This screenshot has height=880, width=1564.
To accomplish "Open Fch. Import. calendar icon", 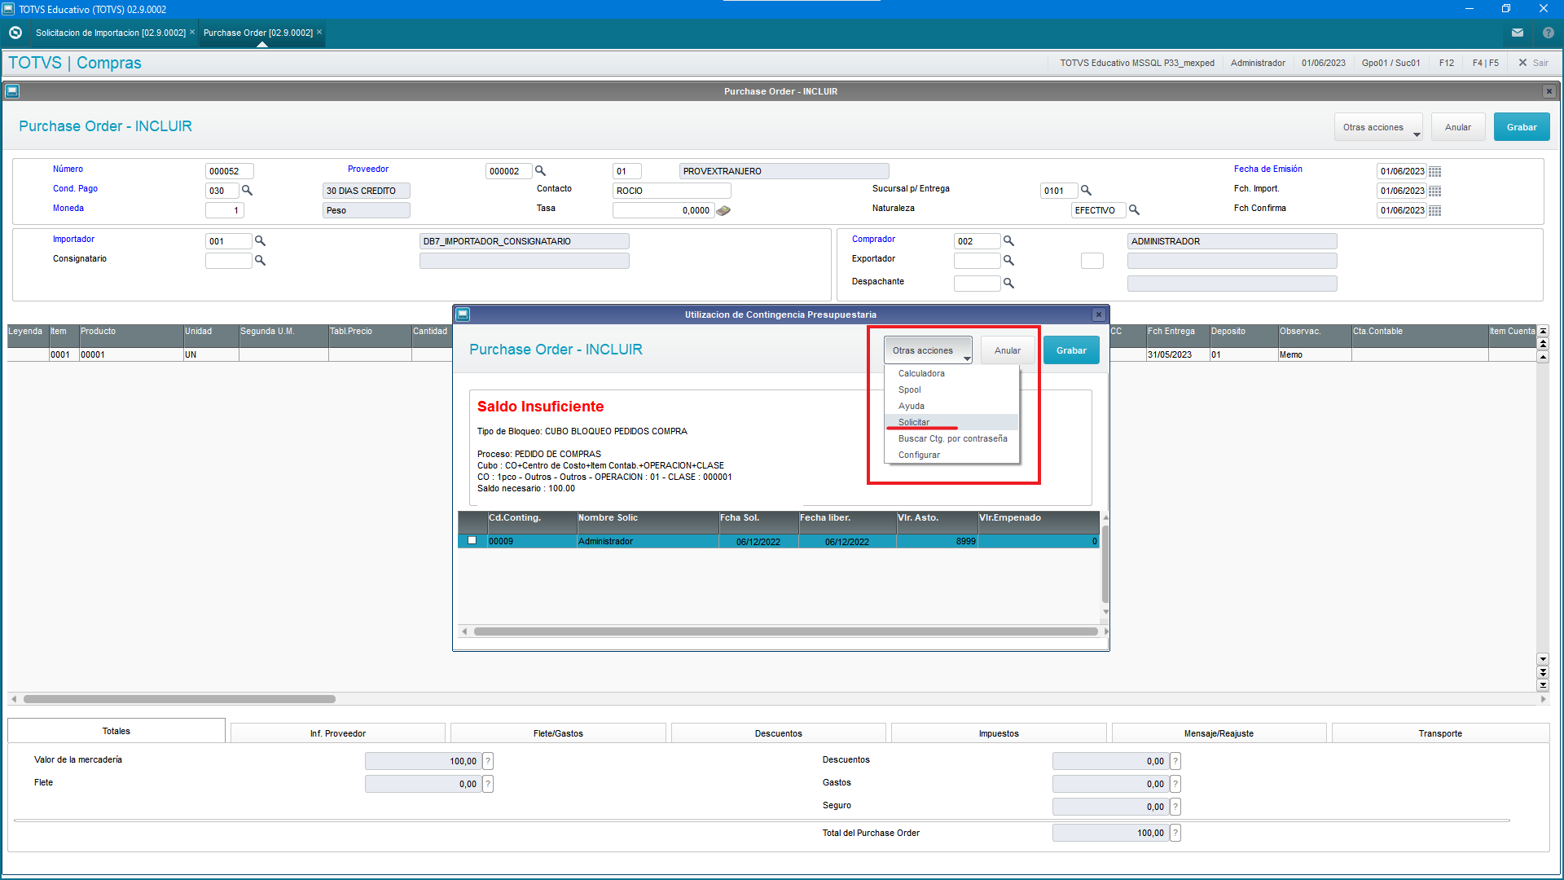I will [1435, 191].
